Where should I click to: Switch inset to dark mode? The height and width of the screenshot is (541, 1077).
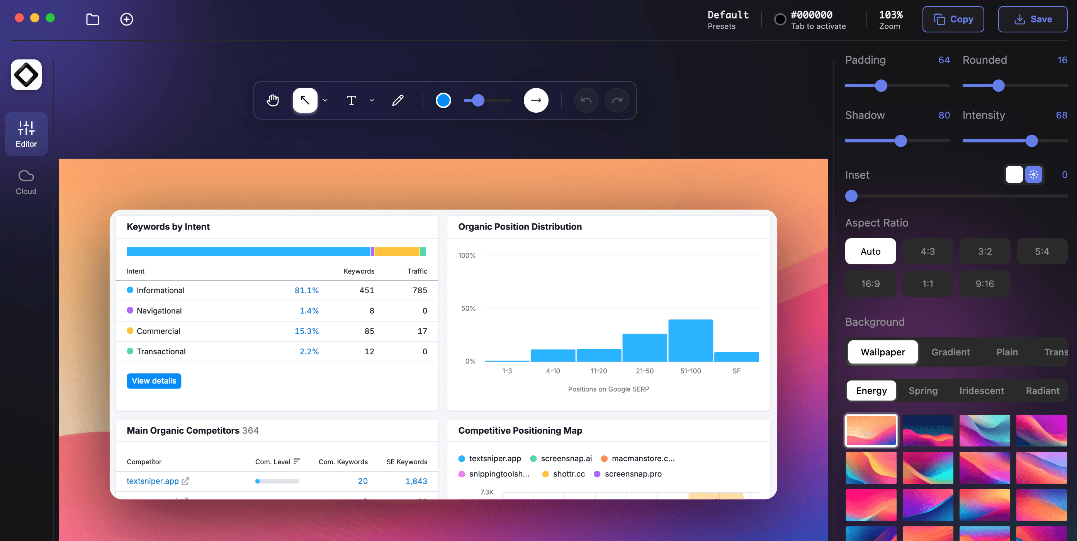[1033, 175]
